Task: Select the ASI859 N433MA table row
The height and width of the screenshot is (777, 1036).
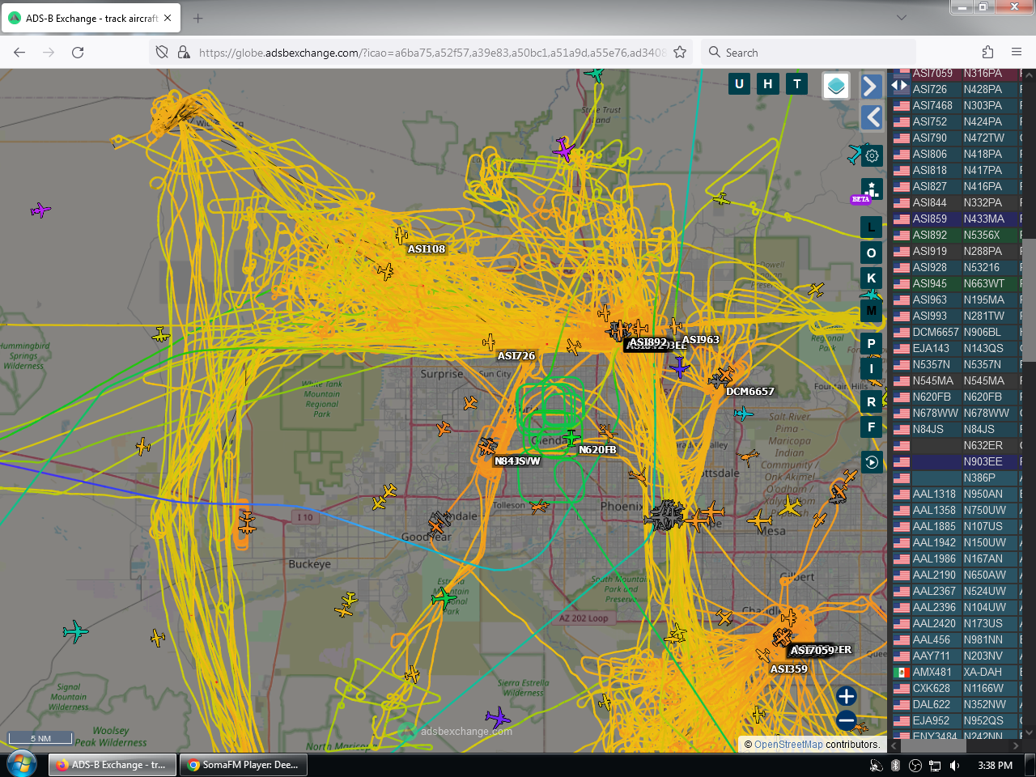Action: (x=956, y=219)
